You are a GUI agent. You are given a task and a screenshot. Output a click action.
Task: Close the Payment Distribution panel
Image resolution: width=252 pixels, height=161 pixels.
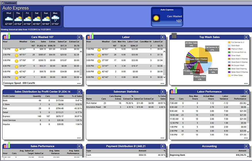pos(162,146)
